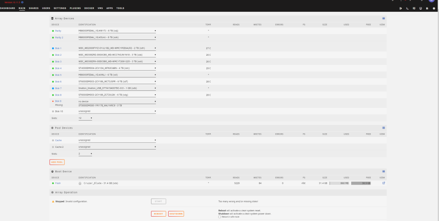Open the Cache device link
The width and height of the screenshot is (439, 221).
(58, 140)
